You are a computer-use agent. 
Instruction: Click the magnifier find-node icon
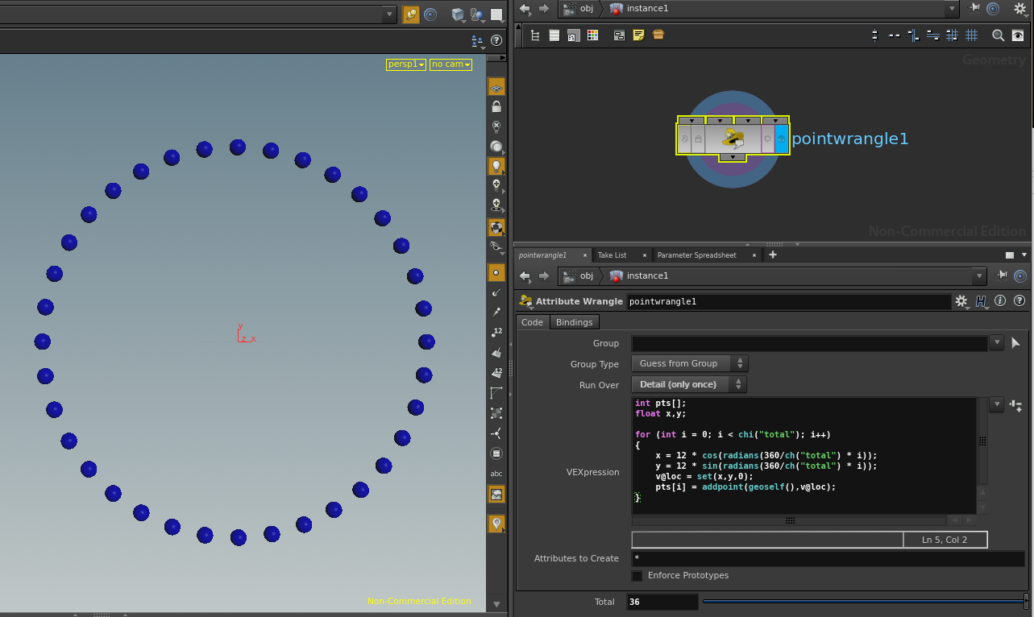tap(998, 35)
